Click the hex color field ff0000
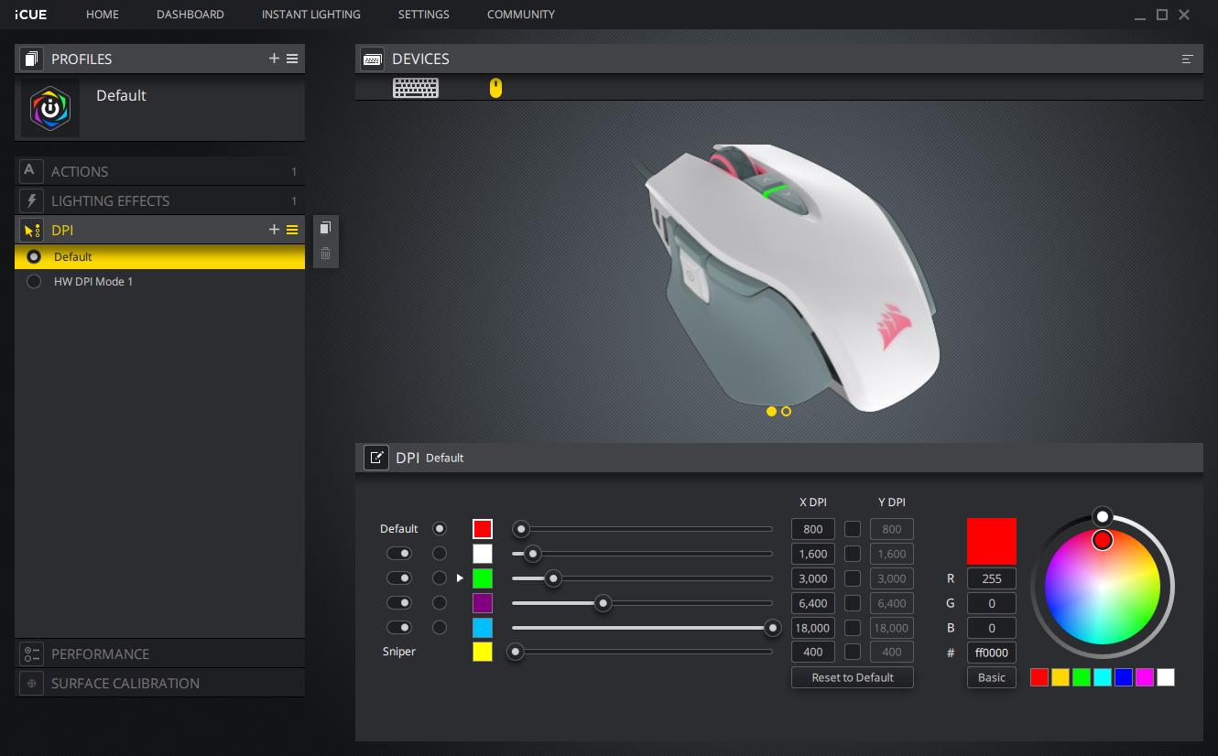The width and height of the screenshot is (1218, 756). [992, 653]
